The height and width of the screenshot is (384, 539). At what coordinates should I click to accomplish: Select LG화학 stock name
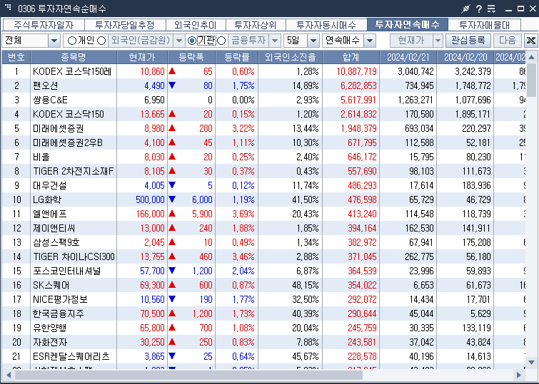coord(47,199)
